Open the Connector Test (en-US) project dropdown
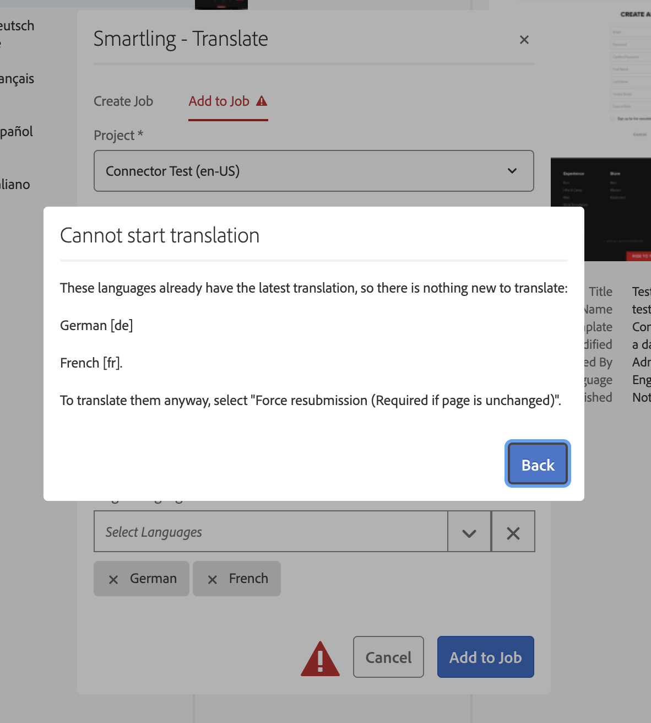 313,171
